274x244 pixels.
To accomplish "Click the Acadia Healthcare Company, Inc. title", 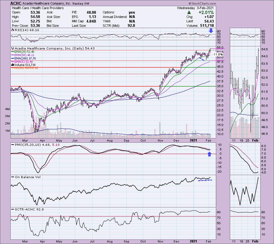I will point(46,3).
